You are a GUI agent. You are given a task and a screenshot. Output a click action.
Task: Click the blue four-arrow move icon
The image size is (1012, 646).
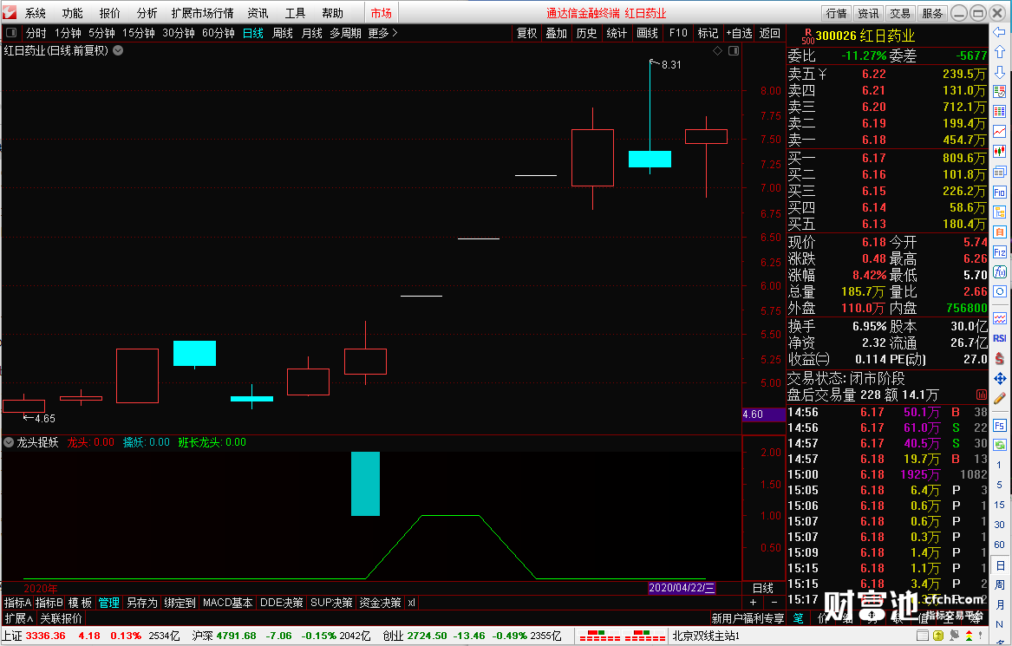coord(1000,378)
